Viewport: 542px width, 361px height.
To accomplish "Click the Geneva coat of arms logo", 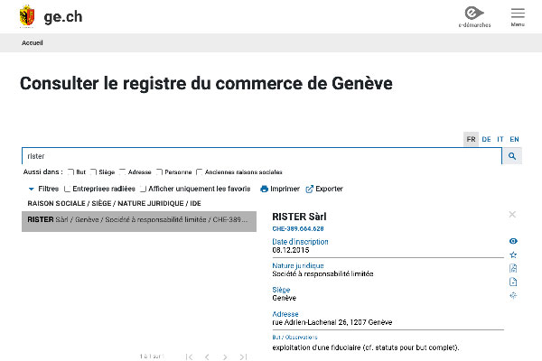I will tap(27, 16).
